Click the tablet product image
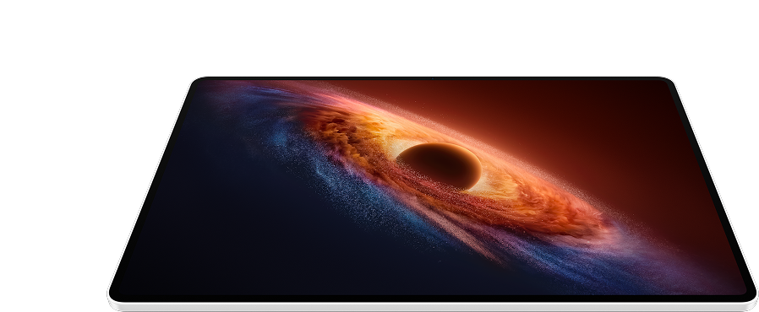The height and width of the screenshot is (312, 759). [432, 194]
